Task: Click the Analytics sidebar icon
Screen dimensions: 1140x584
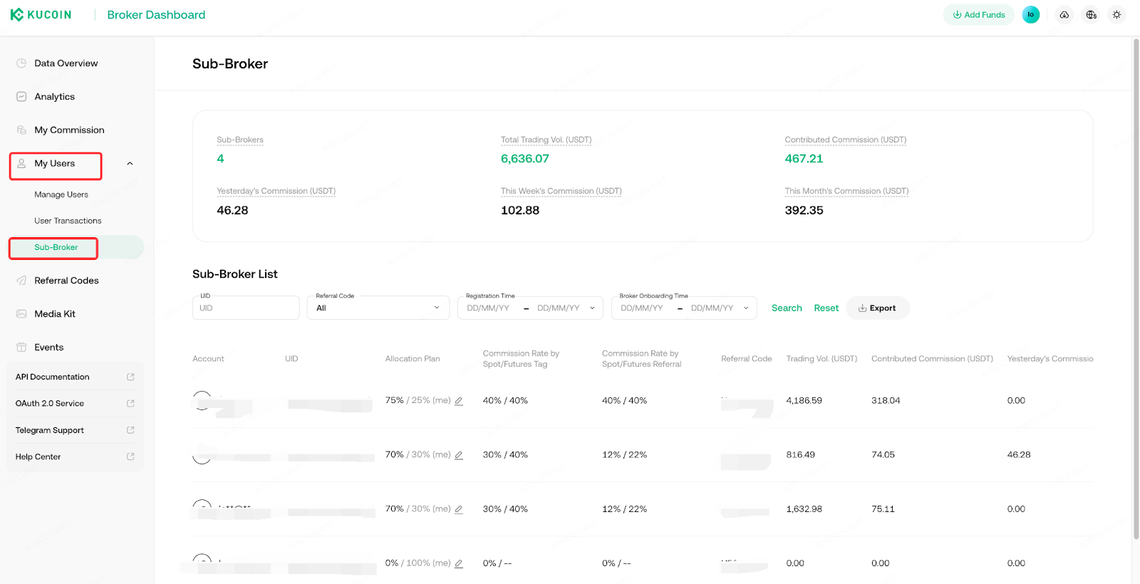Action: (x=21, y=97)
